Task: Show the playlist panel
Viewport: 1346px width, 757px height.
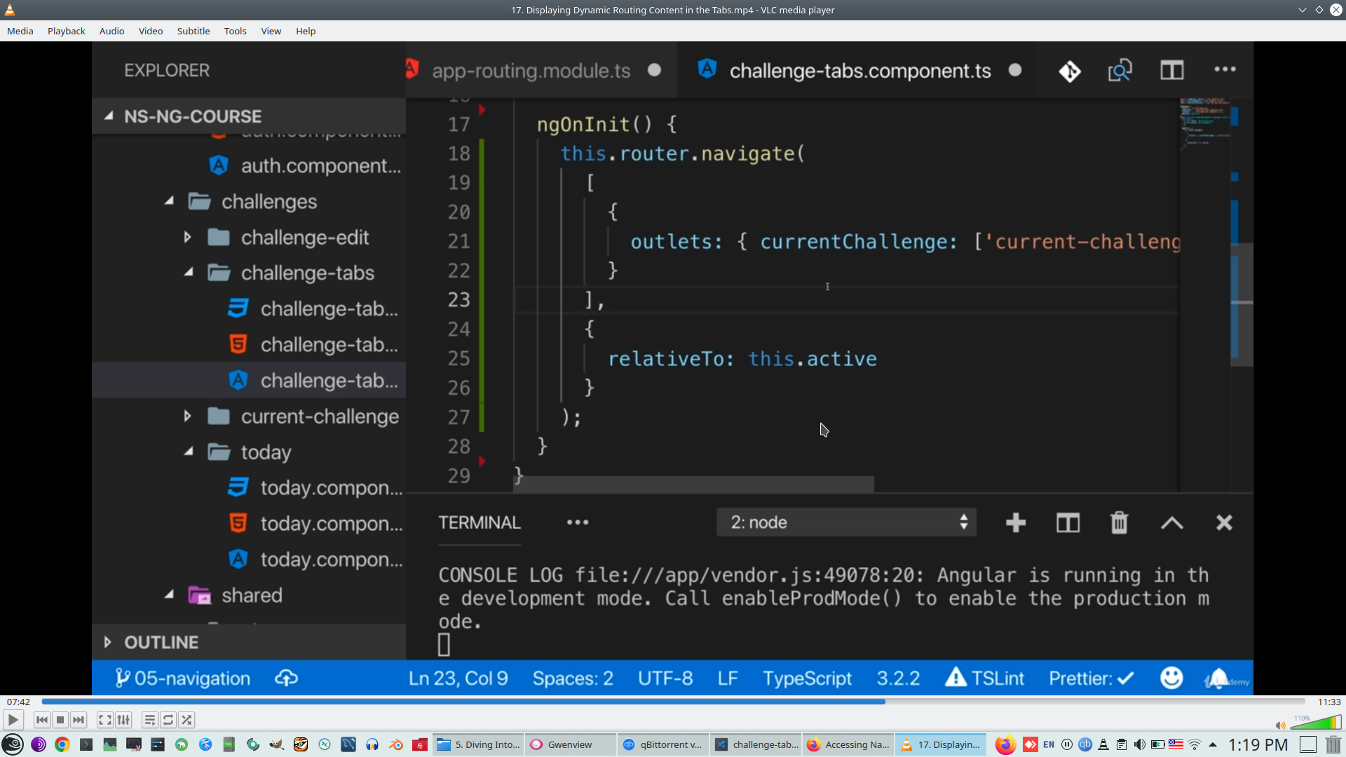Action: coord(149,720)
